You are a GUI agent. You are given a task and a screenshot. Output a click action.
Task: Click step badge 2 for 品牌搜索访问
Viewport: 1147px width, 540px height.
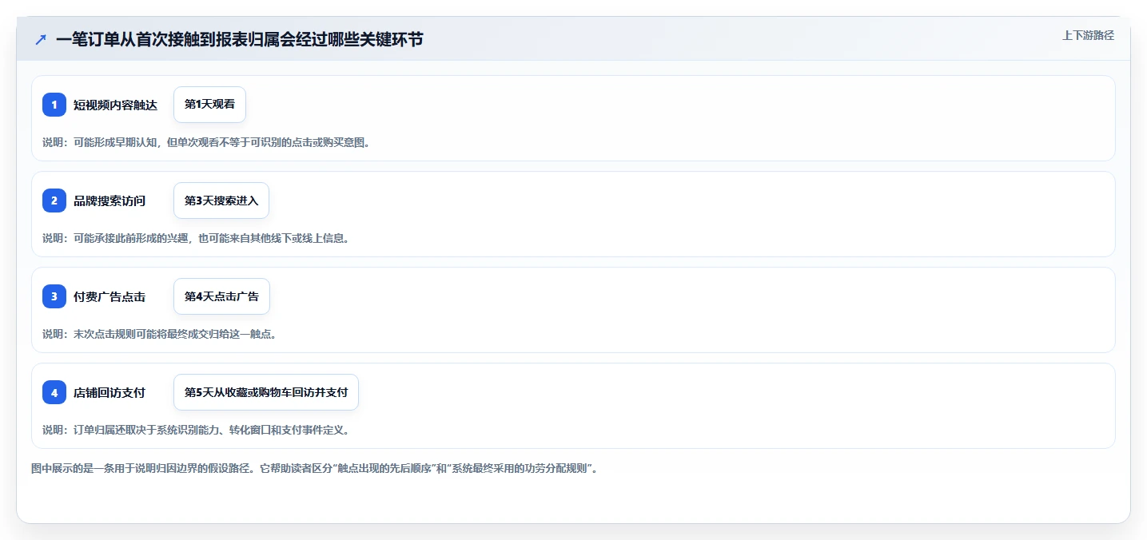pyautogui.click(x=54, y=201)
